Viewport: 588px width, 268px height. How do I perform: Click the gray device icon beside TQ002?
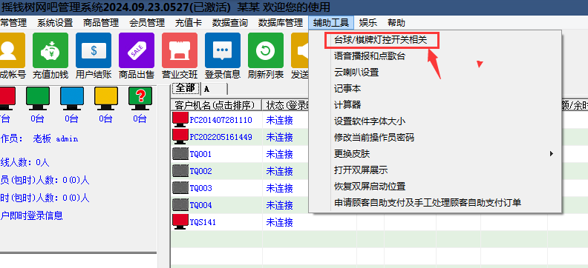pos(180,171)
